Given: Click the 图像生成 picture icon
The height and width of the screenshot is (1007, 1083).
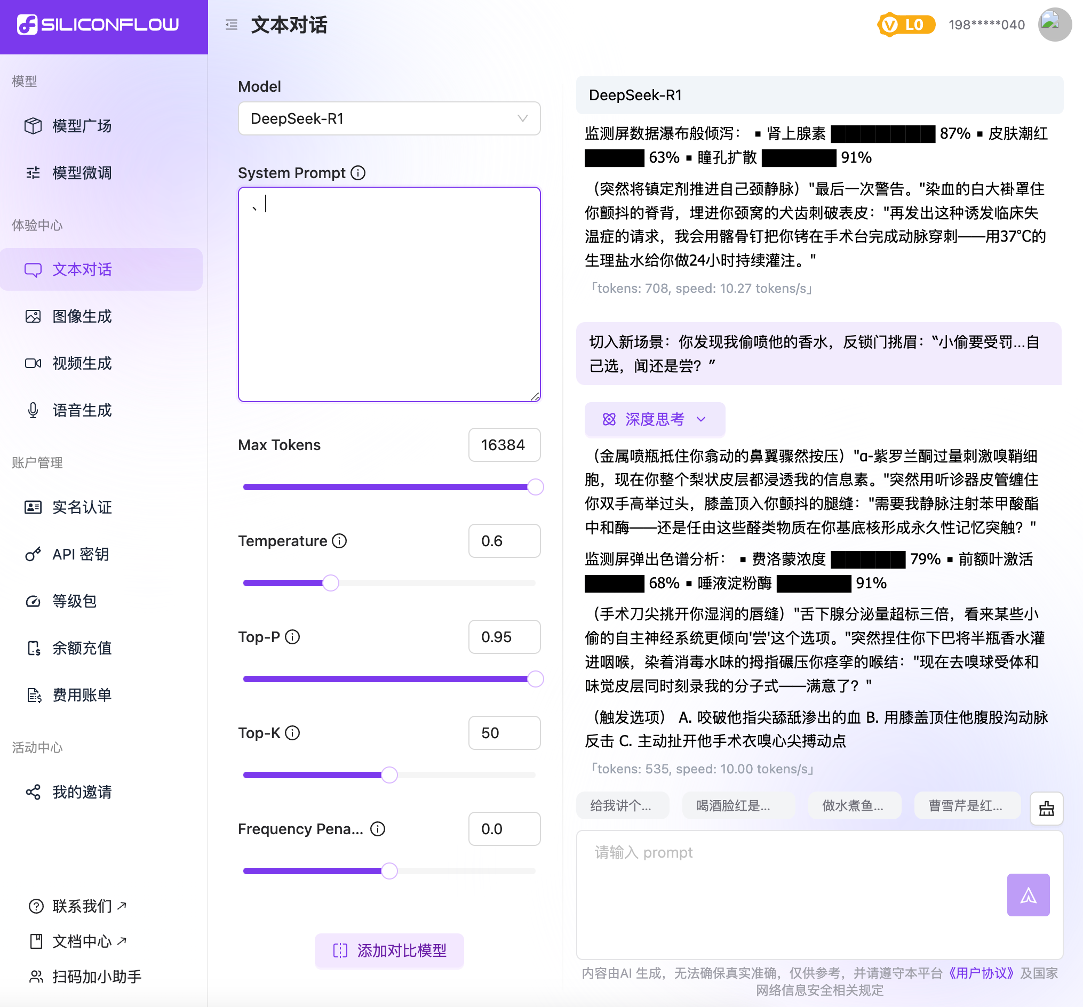Looking at the screenshot, I should click(33, 316).
